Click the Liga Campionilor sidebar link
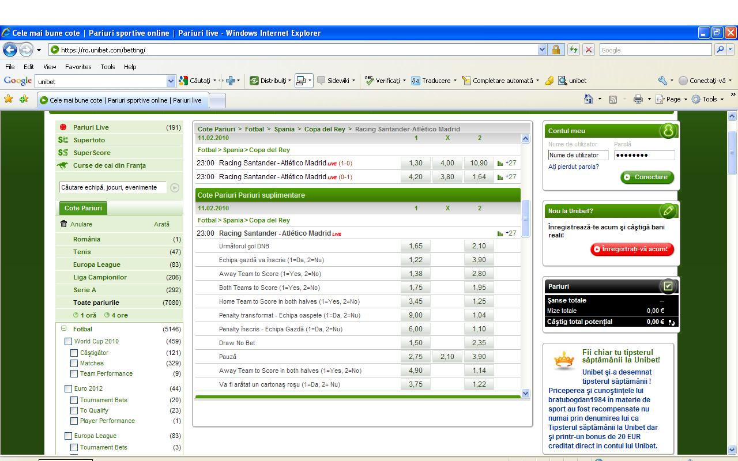This screenshot has width=738, height=461. (100, 277)
